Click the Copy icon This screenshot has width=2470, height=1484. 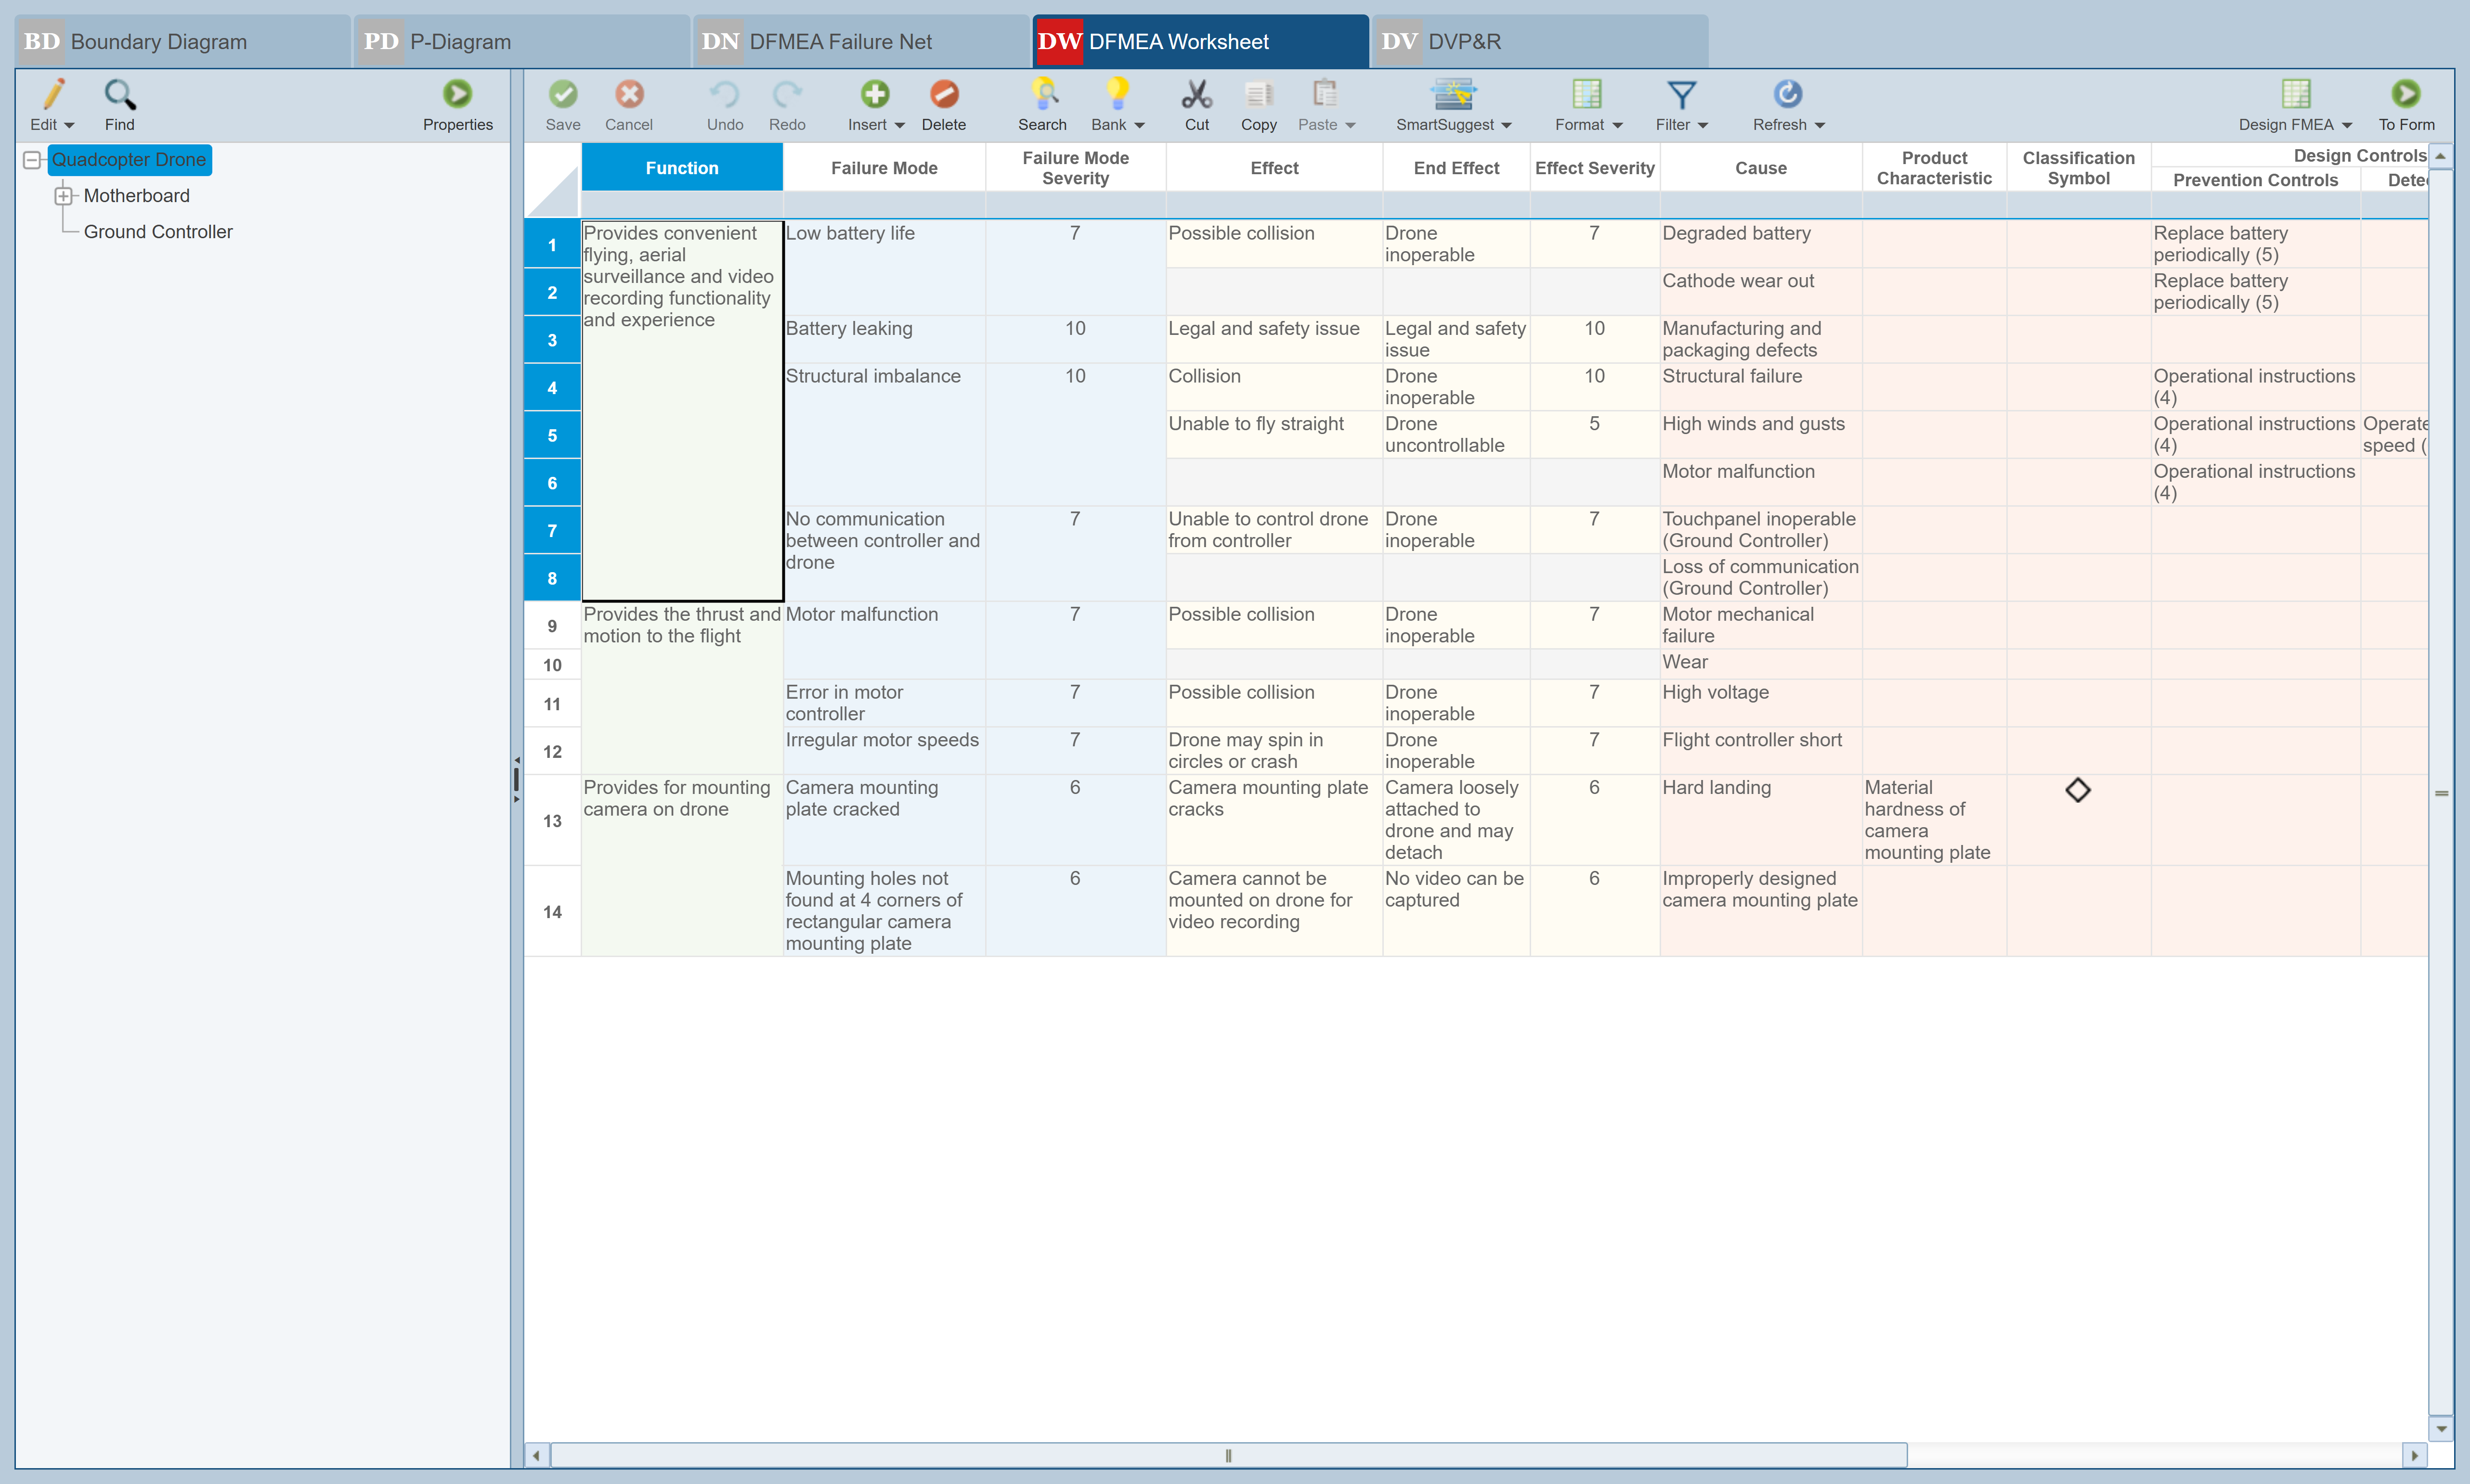point(1259,95)
